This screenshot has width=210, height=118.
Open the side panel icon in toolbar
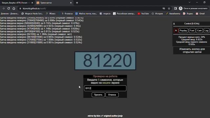(175, 9)
